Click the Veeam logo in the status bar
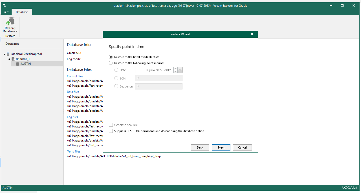The width and height of the screenshot is (361, 193). click(x=349, y=188)
